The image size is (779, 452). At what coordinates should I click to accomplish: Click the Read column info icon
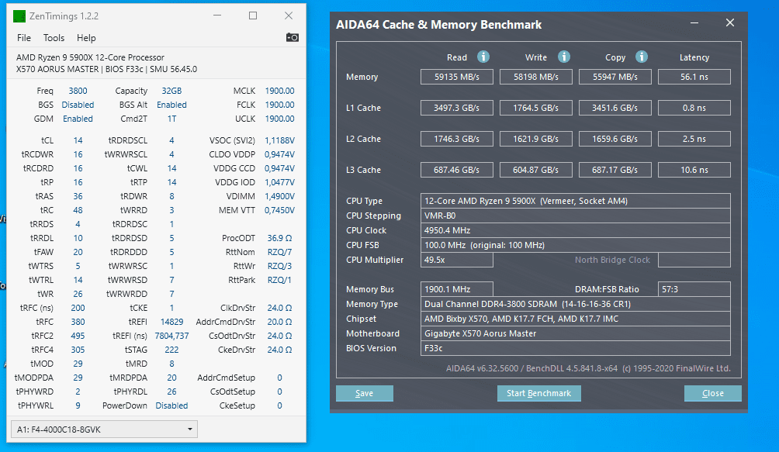point(483,57)
